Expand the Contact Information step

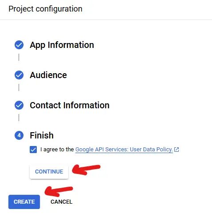70,105
